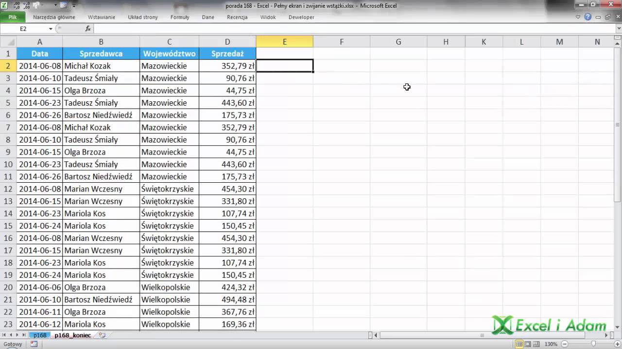Select column K header
Screen dimensions: 622x349
pyautogui.click(x=484, y=42)
